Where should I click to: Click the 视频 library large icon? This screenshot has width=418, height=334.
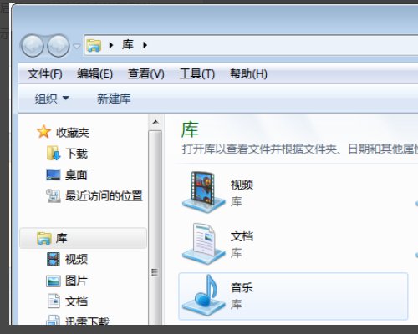coord(204,192)
